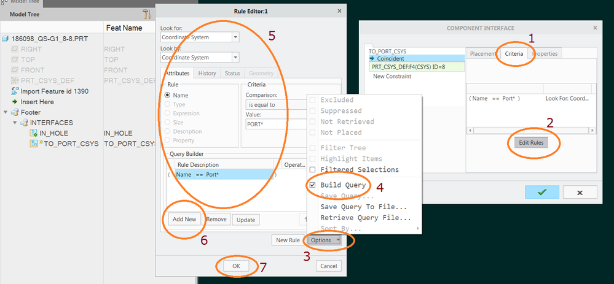Image resolution: width=614 pixels, height=284 pixels.
Task: Uncheck the Build Query checkbox
Action: [312, 185]
